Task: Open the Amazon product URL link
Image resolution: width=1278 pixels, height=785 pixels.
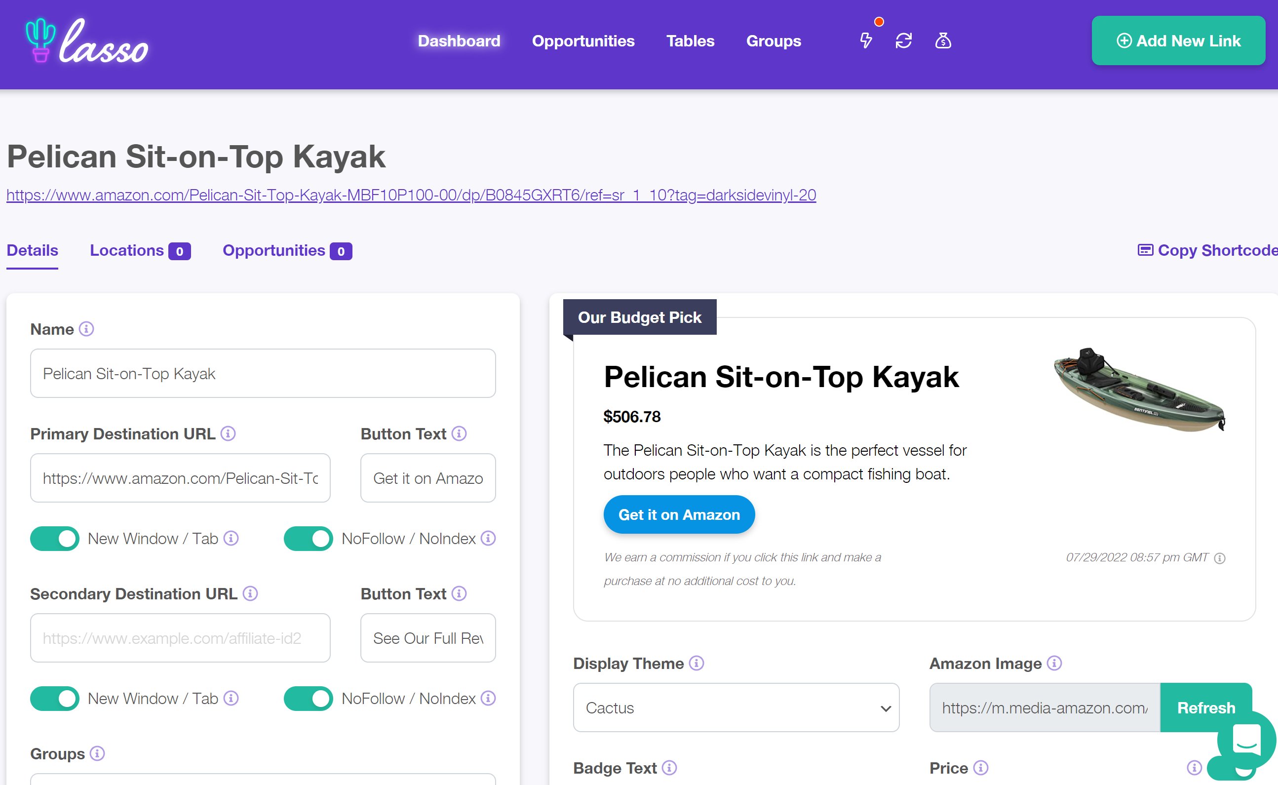Action: pyautogui.click(x=411, y=195)
